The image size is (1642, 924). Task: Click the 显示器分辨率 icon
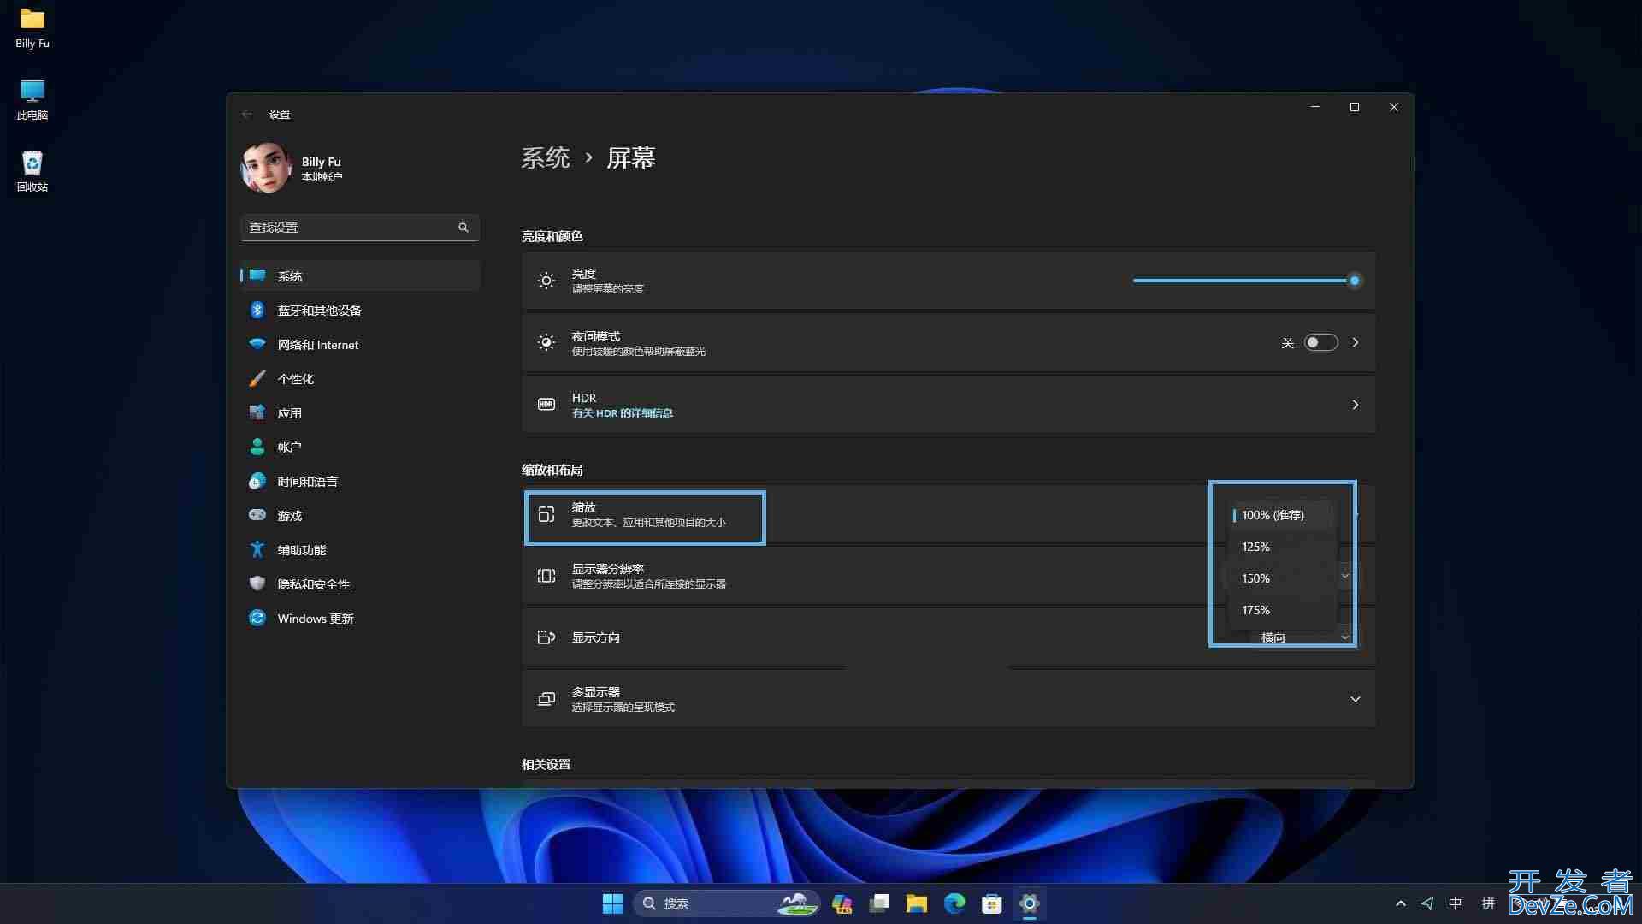point(546,576)
